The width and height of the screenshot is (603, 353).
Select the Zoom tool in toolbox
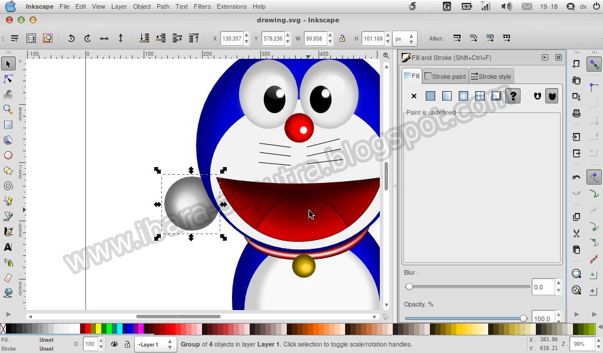(8, 109)
